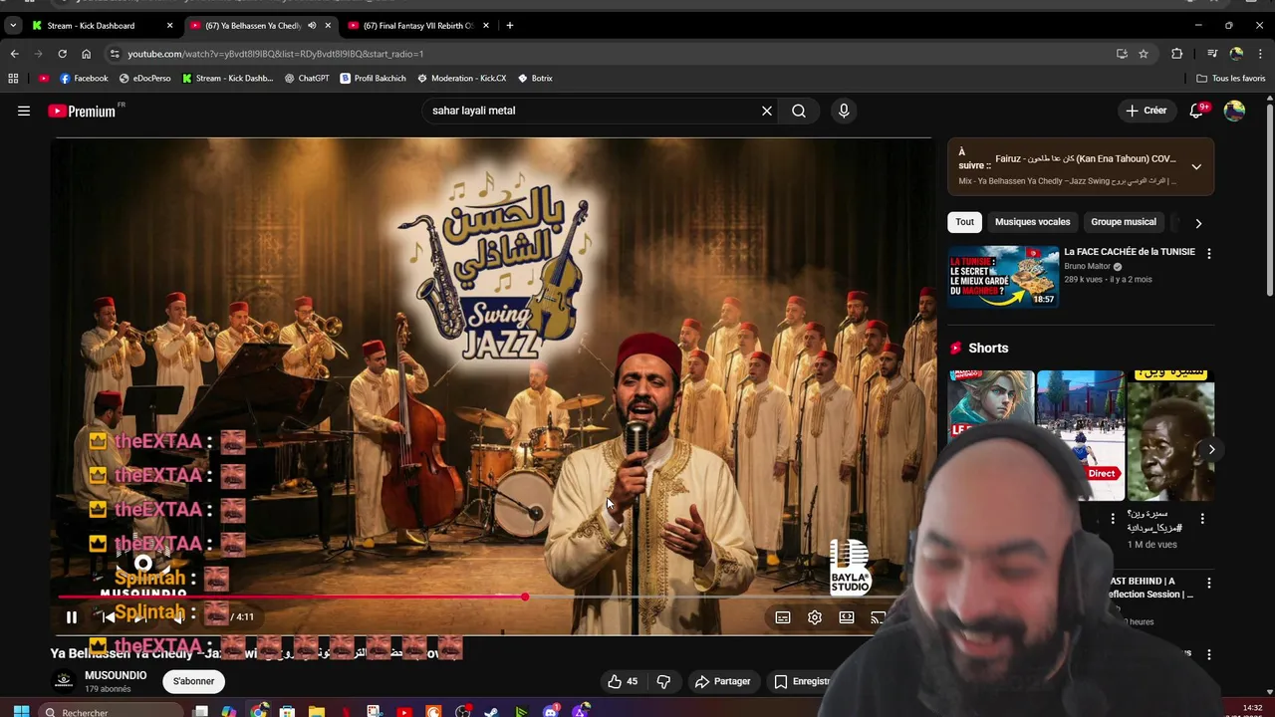The image size is (1275, 717).
Task: Open options for La FACE CACHÉE video
Action: 1208,254
